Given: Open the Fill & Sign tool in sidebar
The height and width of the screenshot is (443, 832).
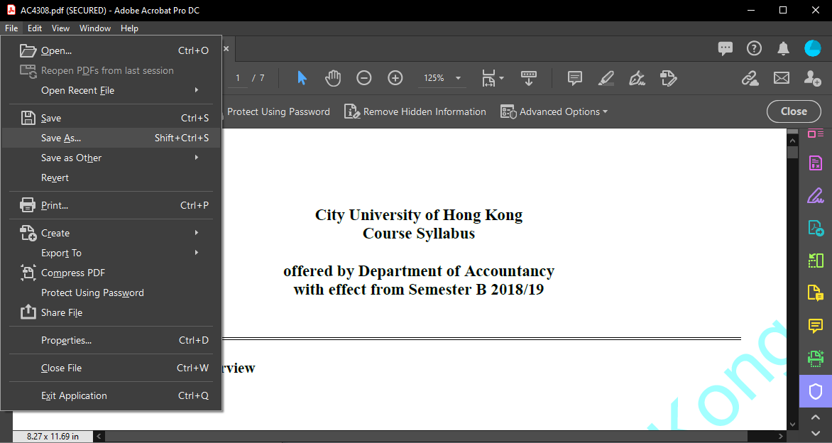Looking at the screenshot, I should [816, 195].
